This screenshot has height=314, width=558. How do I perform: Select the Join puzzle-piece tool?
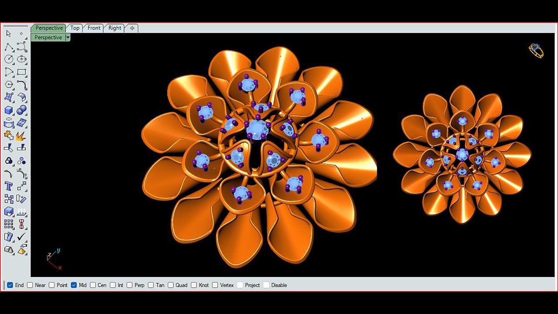[9, 136]
